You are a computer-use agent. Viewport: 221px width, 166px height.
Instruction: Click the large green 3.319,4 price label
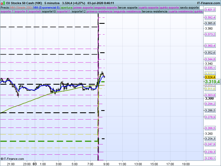click(x=212, y=82)
